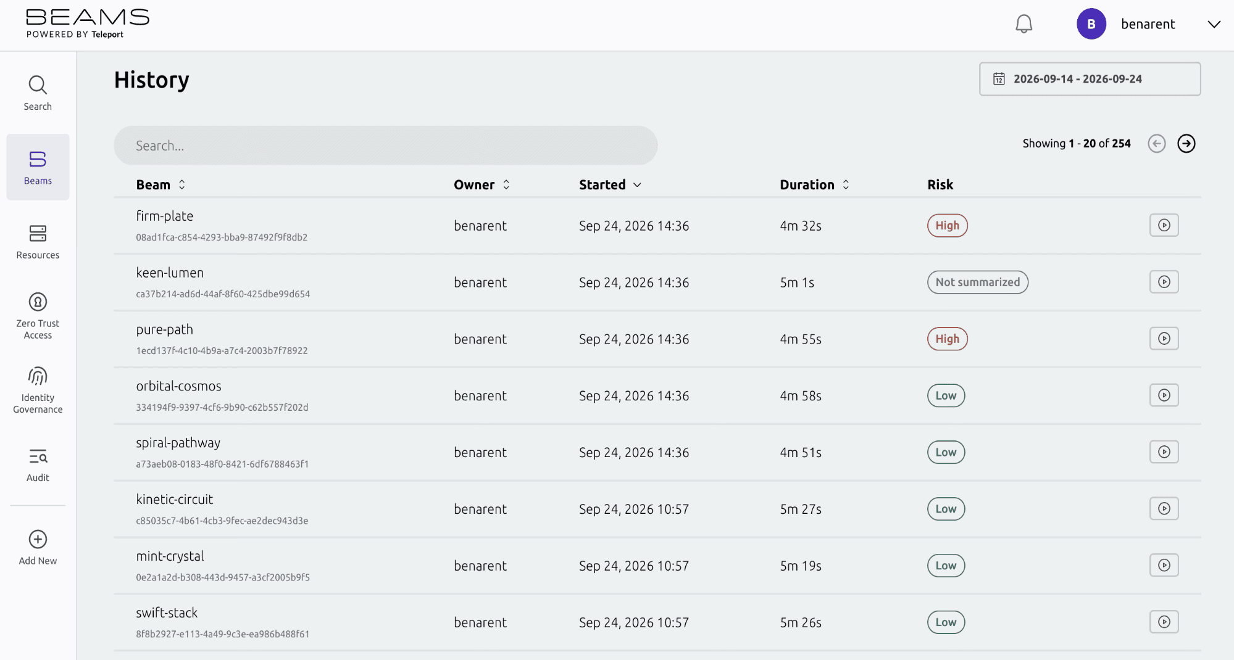Sort by Started column
The height and width of the screenshot is (660, 1234).
(610, 184)
